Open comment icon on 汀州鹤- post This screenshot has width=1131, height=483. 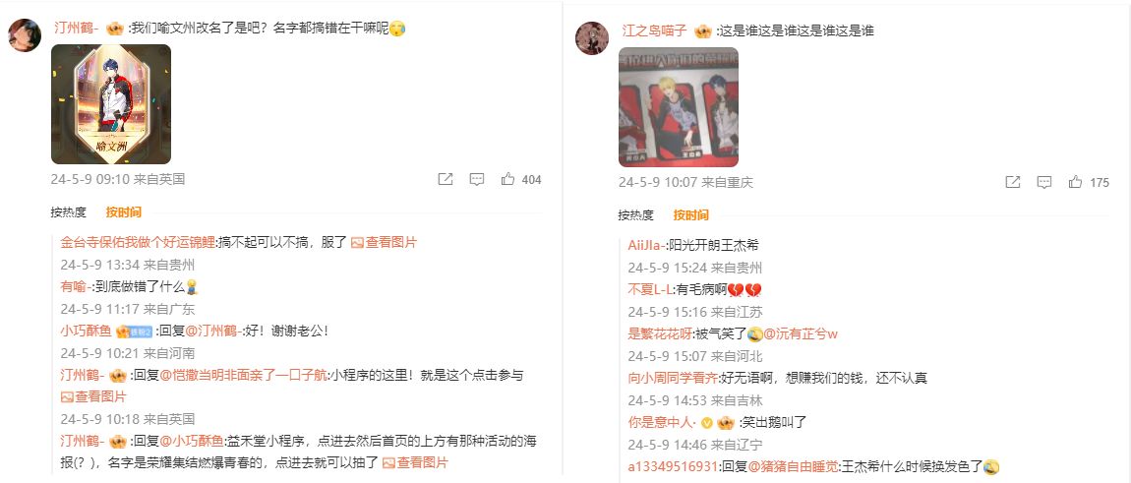click(477, 179)
